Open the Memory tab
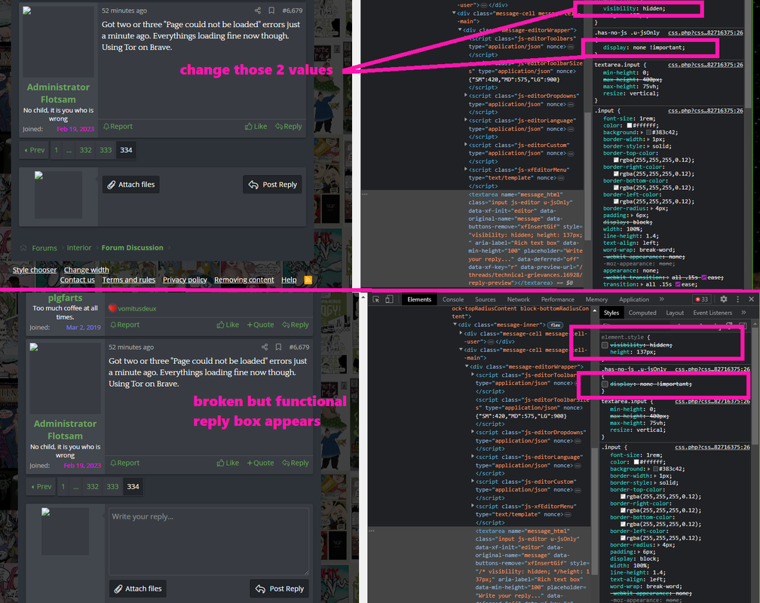760x603 pixels. click(596, 299)
